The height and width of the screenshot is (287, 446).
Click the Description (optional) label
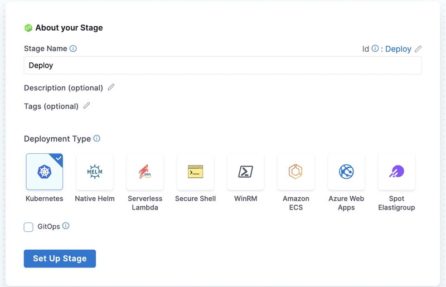(x=64, y=87)
